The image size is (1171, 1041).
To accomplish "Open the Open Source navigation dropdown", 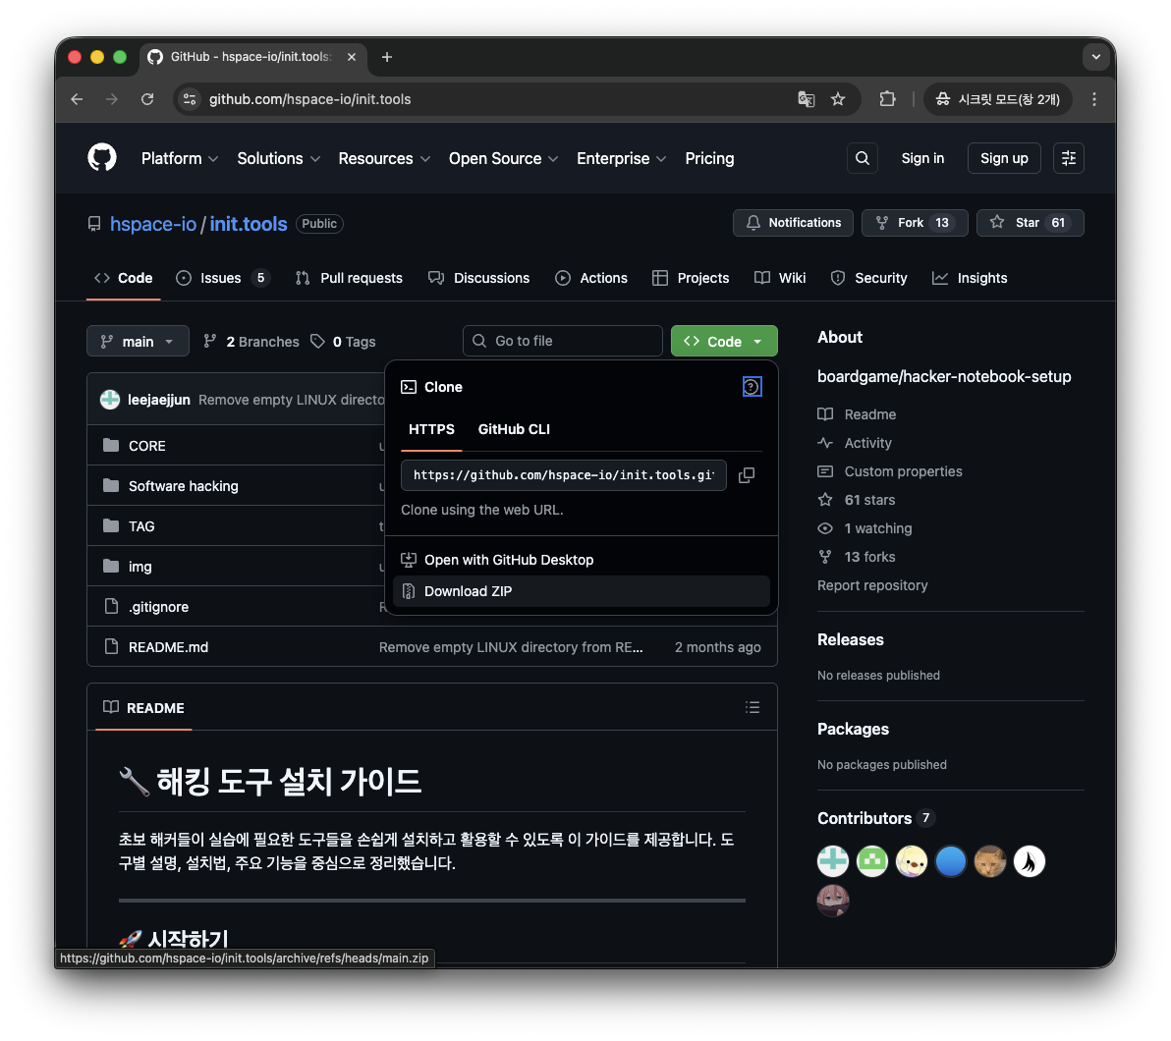I will (503, 158).
